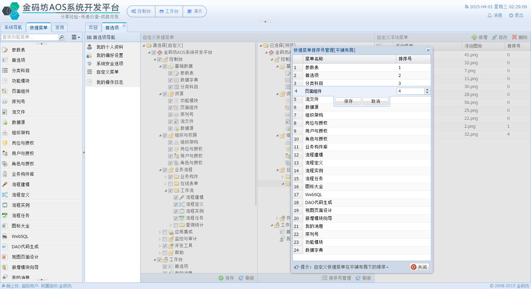Toggle the 在线表单 checkbox
Viewport: 531px width, 289px height.
pyautogui.click(x=170, y=184)
